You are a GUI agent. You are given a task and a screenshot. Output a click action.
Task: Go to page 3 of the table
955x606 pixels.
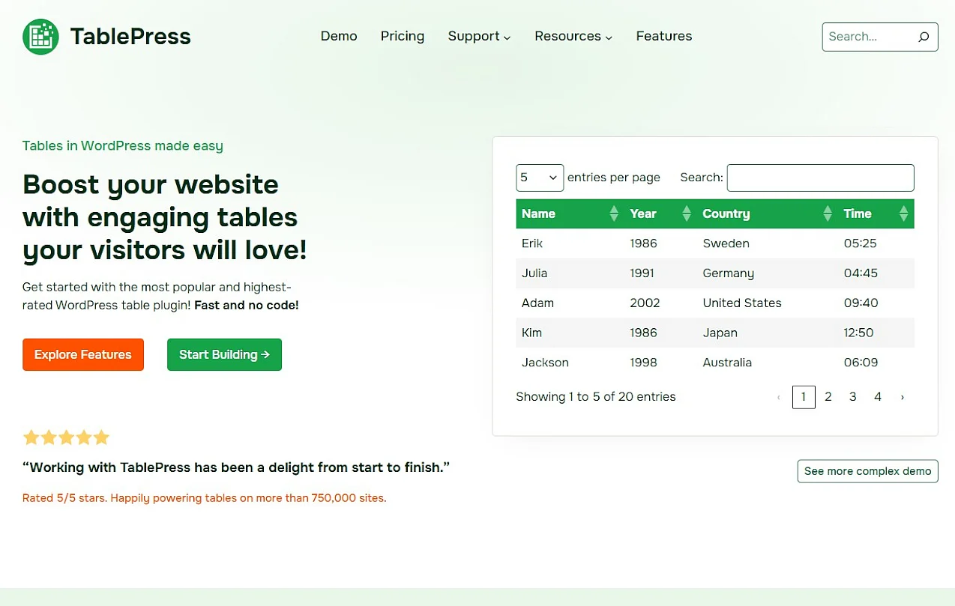853,397
